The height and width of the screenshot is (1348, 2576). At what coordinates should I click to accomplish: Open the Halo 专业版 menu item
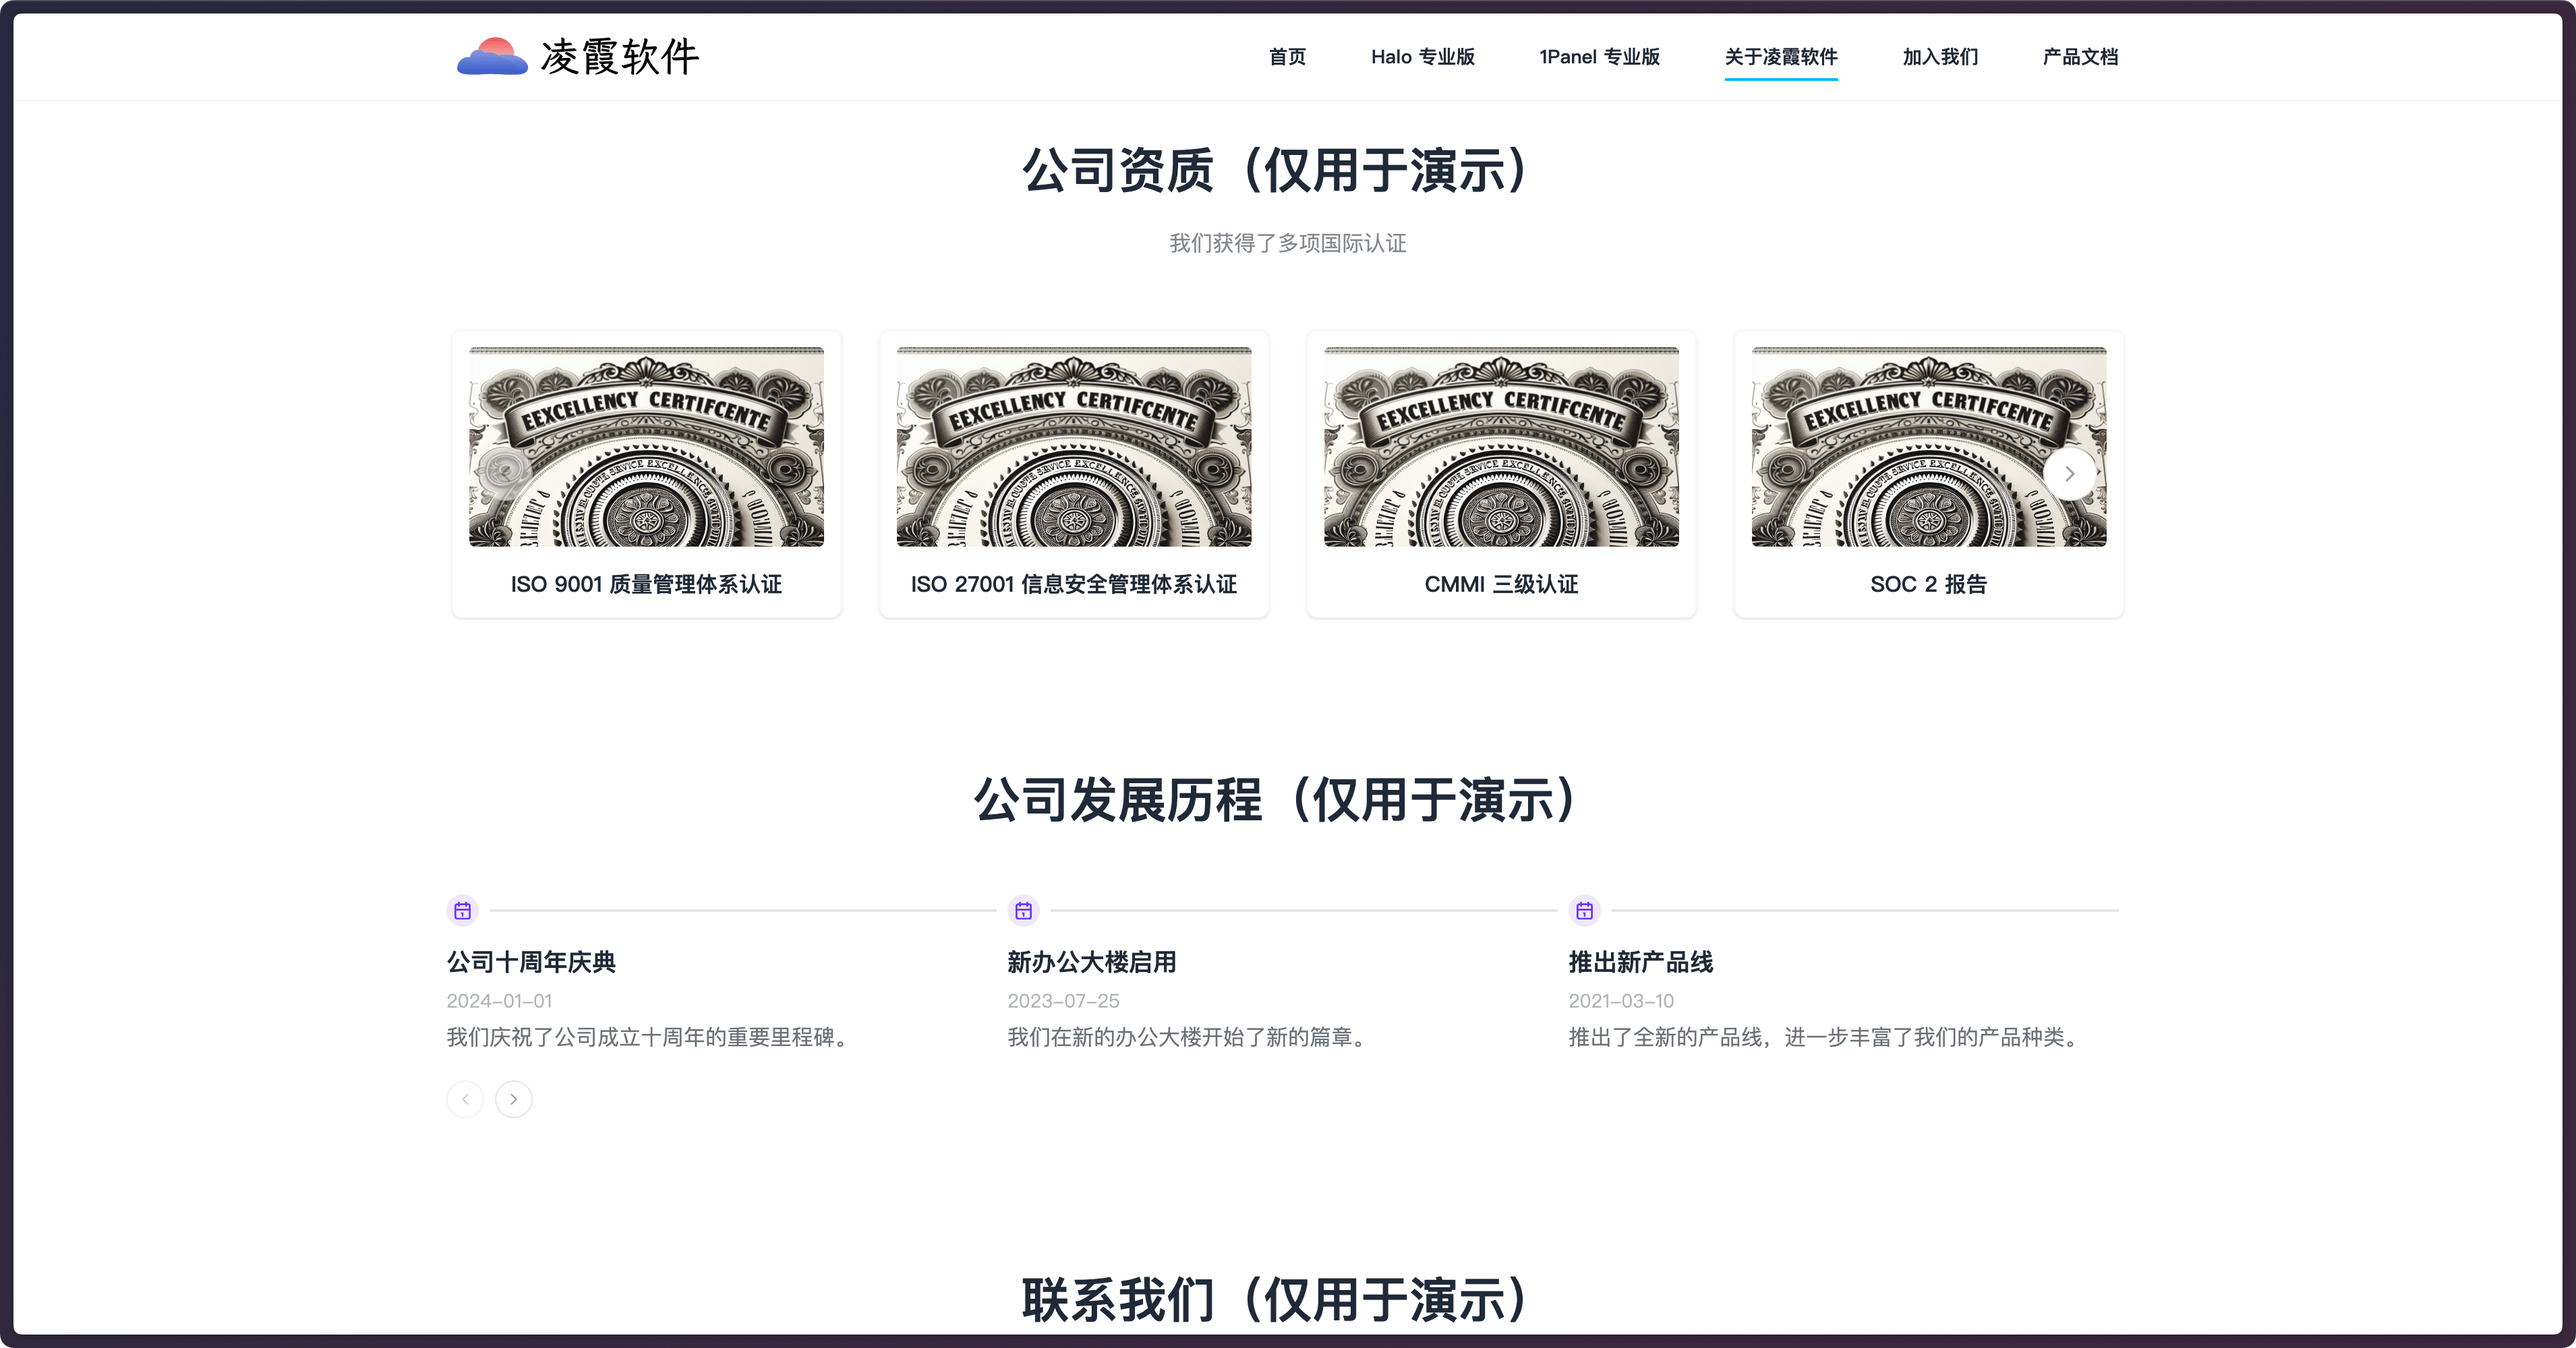(1422, 57)
